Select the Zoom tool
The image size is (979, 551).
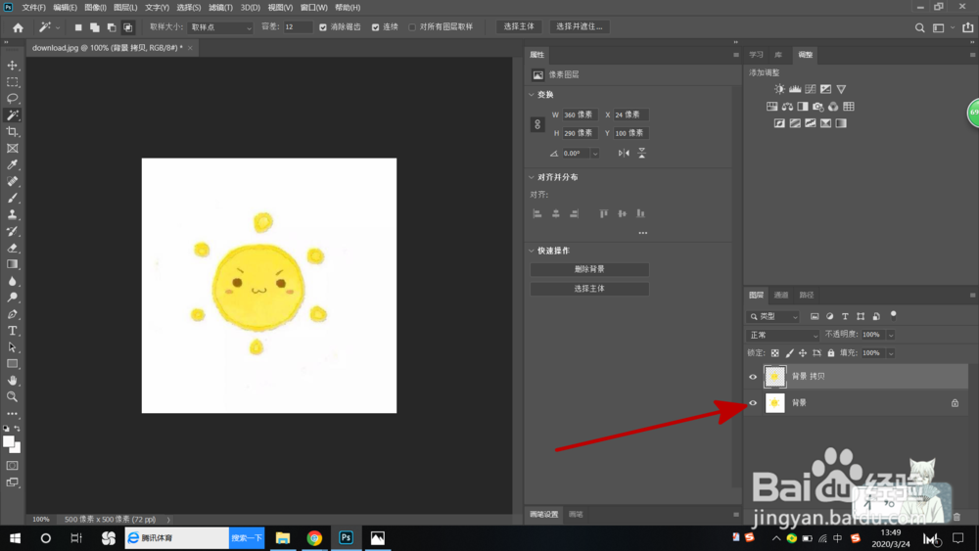click(12, 397)
